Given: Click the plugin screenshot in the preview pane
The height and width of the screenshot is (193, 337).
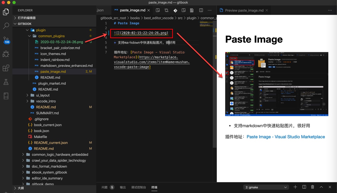Looking at the screenshot, I should pos(276,84).
